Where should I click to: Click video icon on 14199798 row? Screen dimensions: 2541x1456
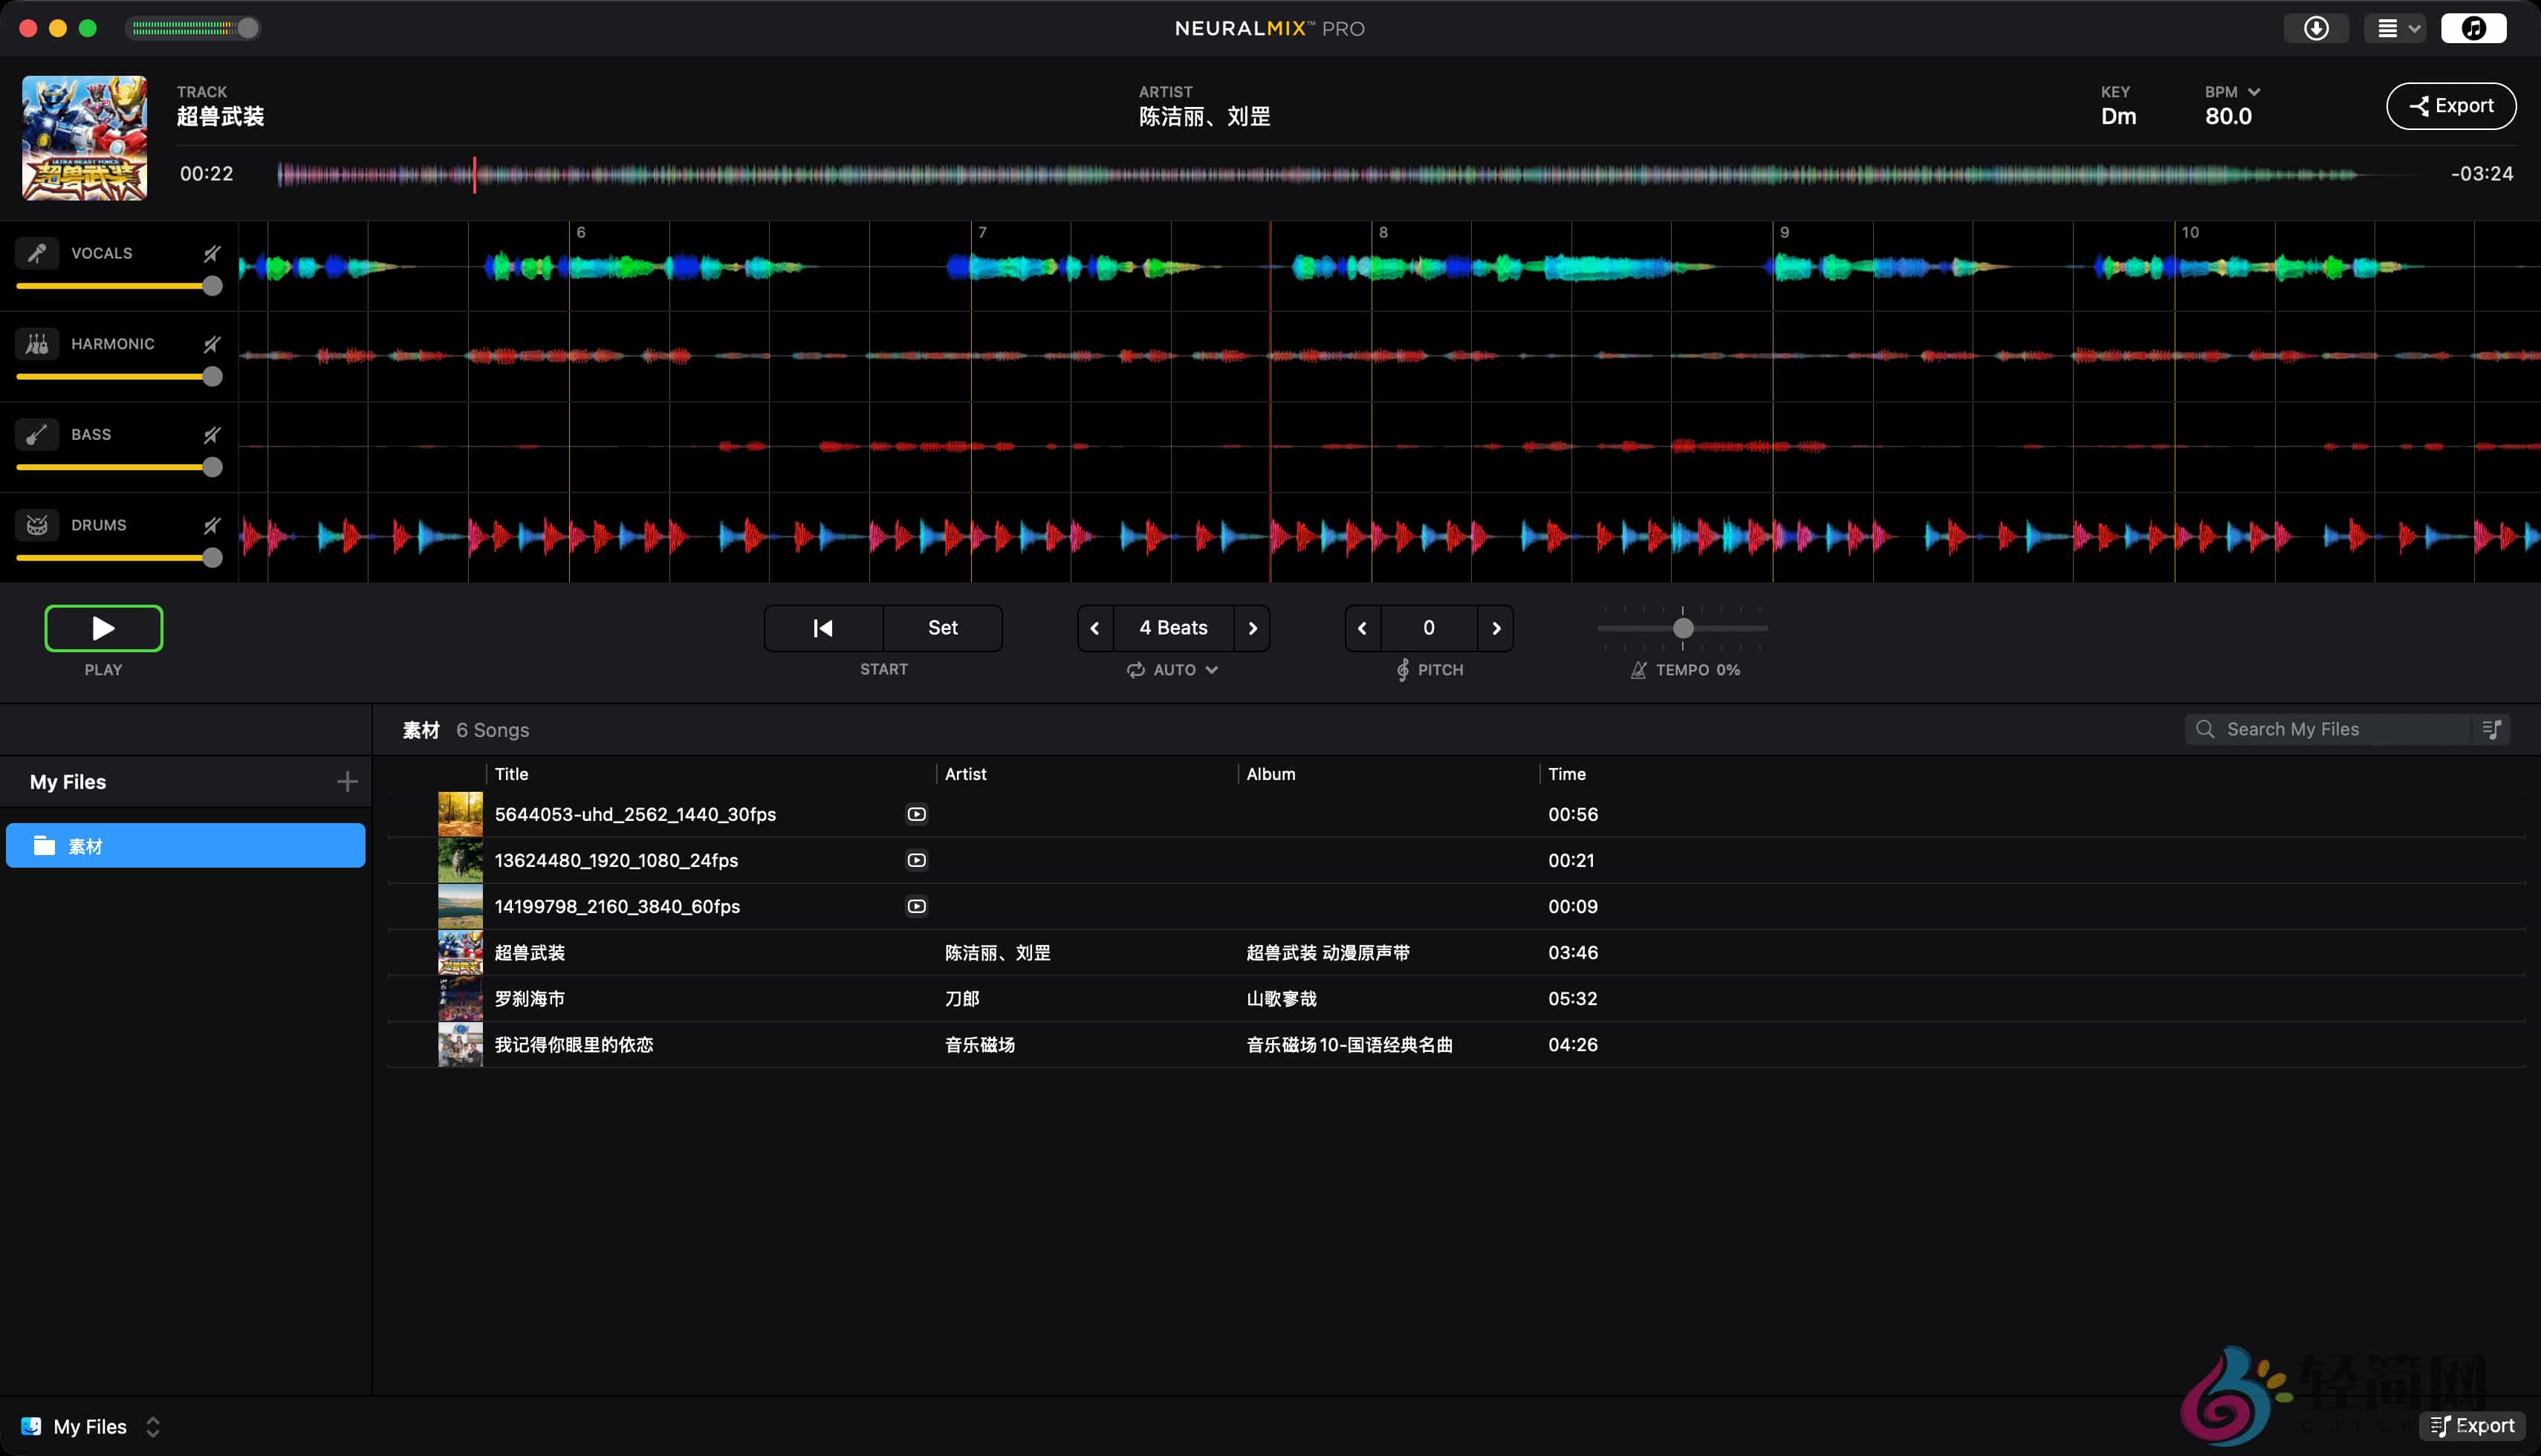click(x=916, y=906)
